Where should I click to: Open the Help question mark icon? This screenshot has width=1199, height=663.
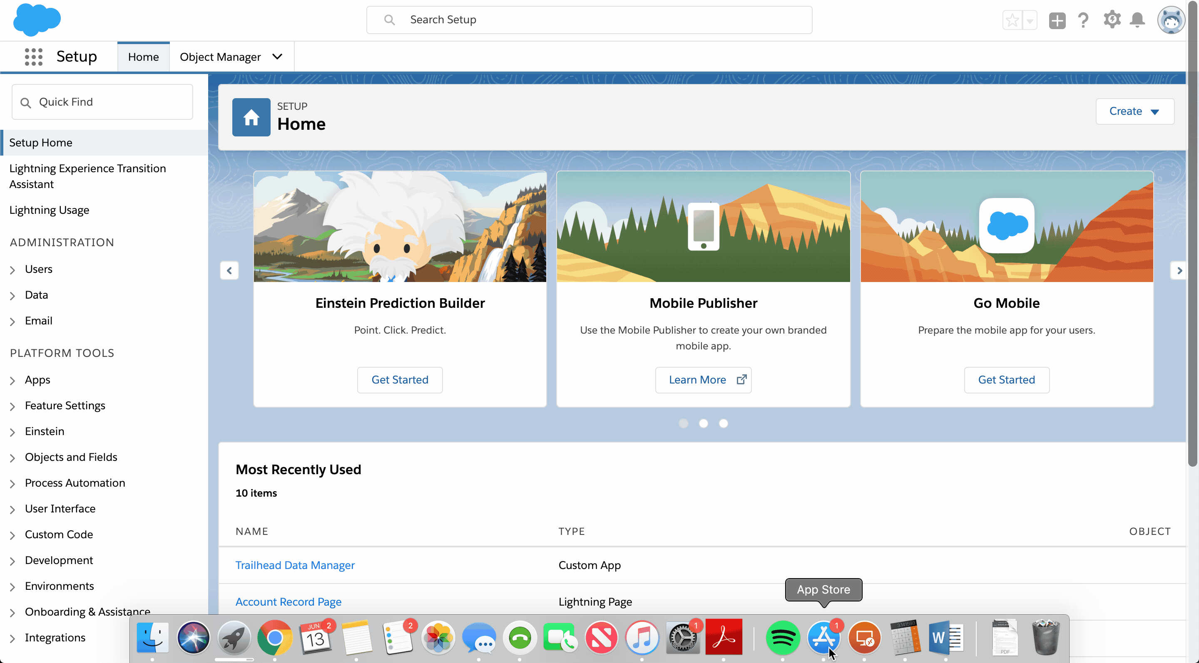coord(1083,20)
